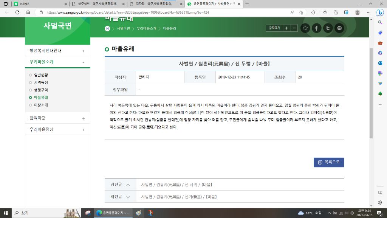The width and height of the screenshot is (387, 228).
Task: Click the browser address bar URL
Action: pos(128,12)
